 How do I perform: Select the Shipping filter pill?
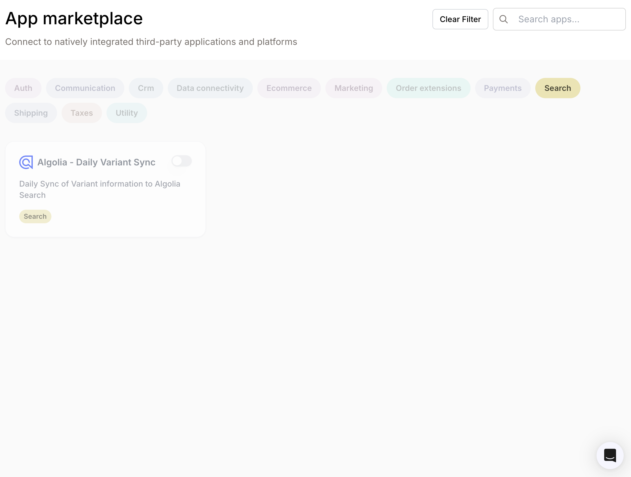tap(31, 113)
